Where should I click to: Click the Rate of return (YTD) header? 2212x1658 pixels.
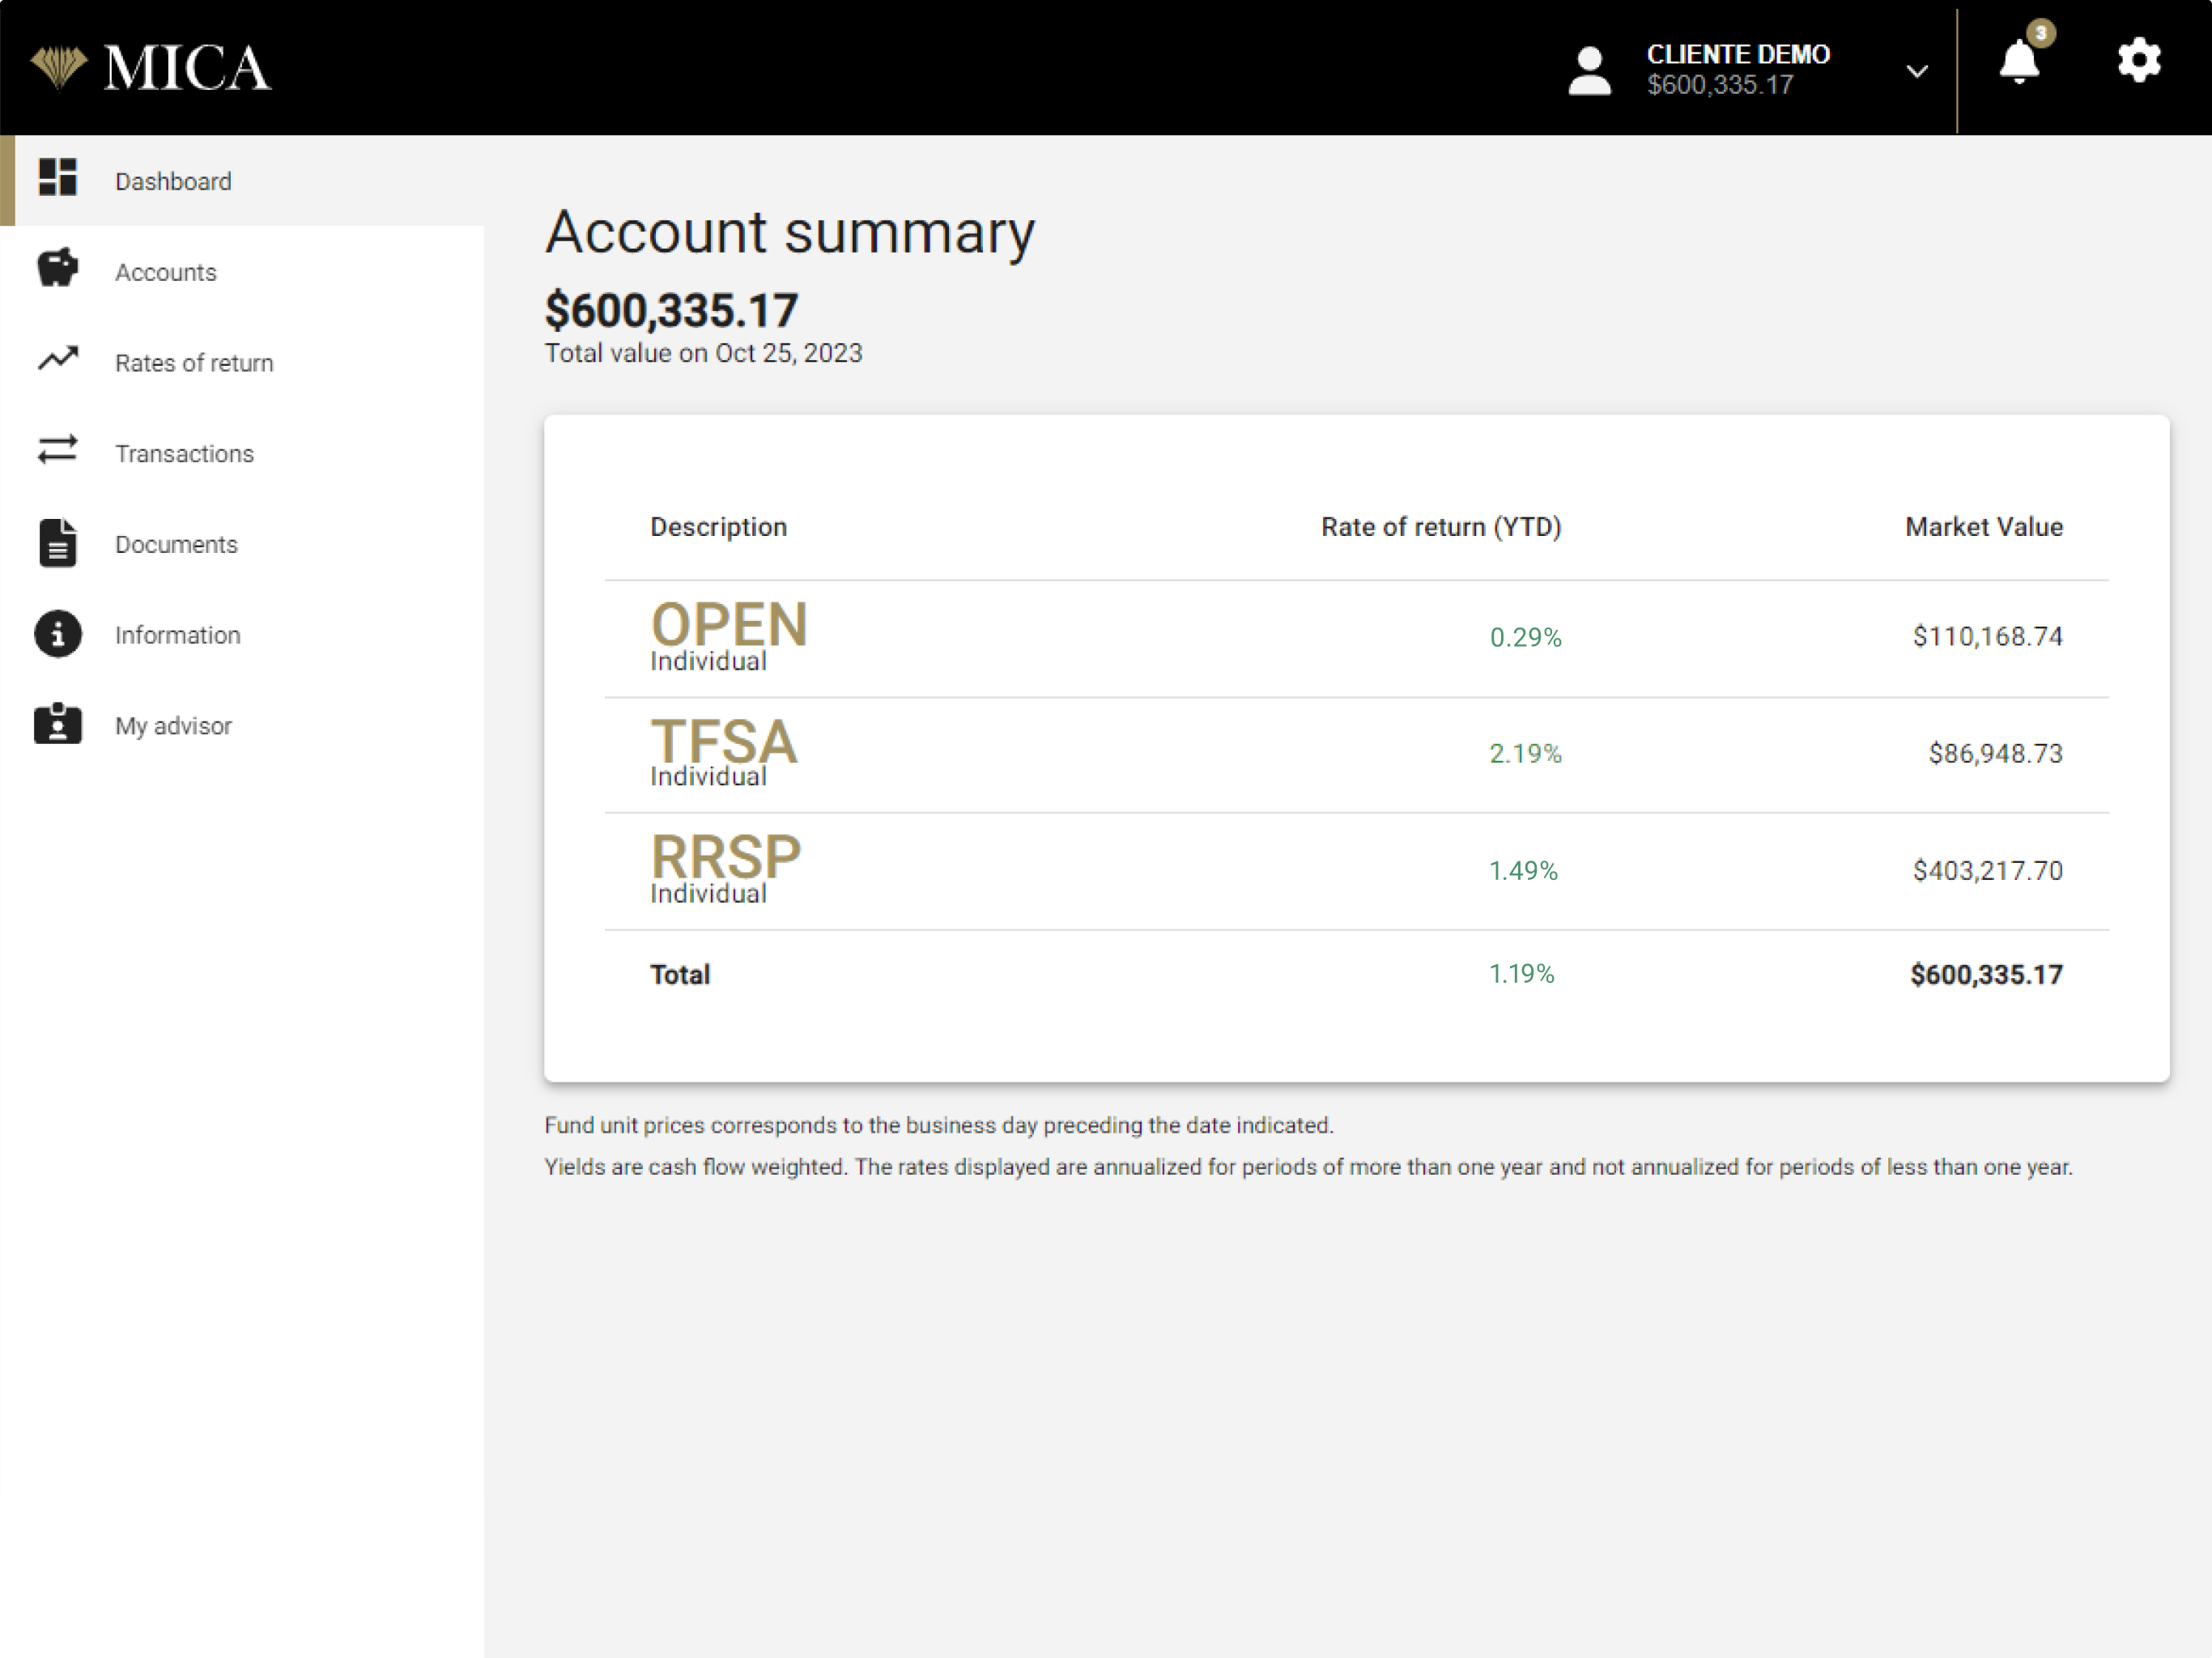[1441, 527]
